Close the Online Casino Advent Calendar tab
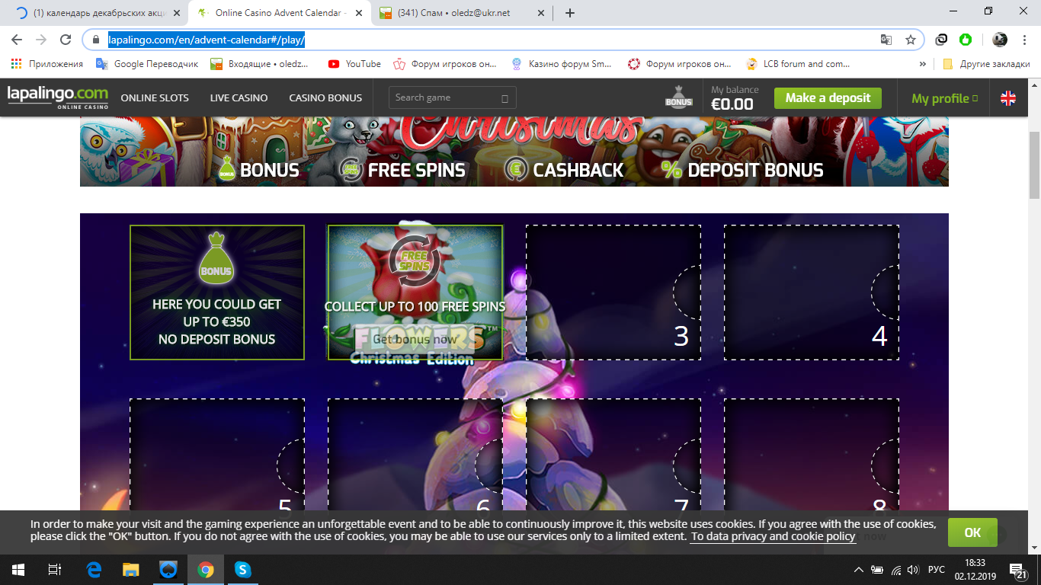The width and height of the screenshot is (1041, 585). (x=358, y=13)
